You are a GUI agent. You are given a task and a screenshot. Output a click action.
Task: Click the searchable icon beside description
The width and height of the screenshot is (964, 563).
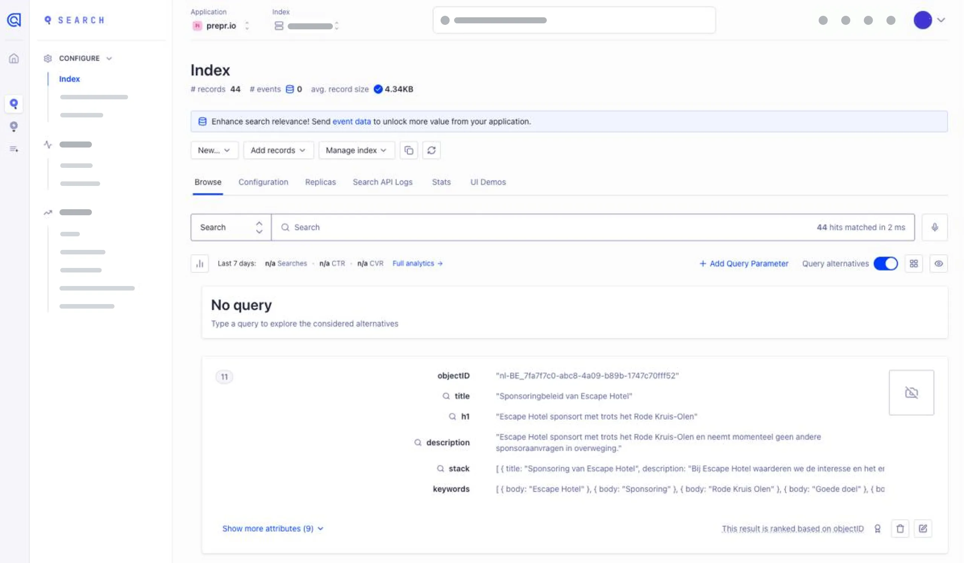click(x=418, y=443)
